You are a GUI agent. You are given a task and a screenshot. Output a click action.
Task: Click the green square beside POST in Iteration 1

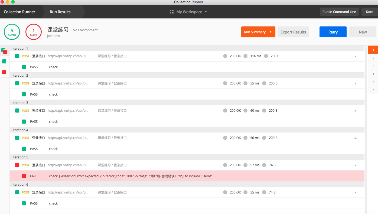point(17,56)
